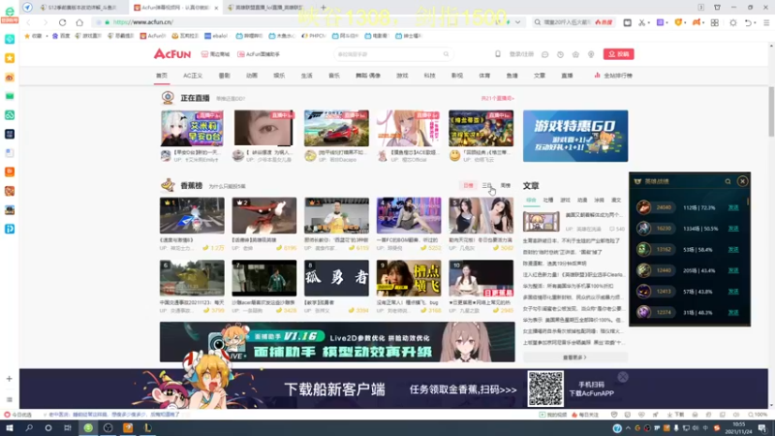Go back with the browser back arrow
The height and width of the screenshot is (436, 775).
pos(29,22)
